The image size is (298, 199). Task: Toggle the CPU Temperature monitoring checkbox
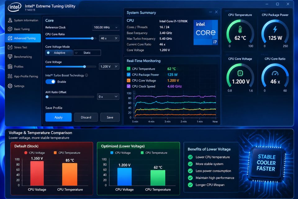click(x=129, y=69)
